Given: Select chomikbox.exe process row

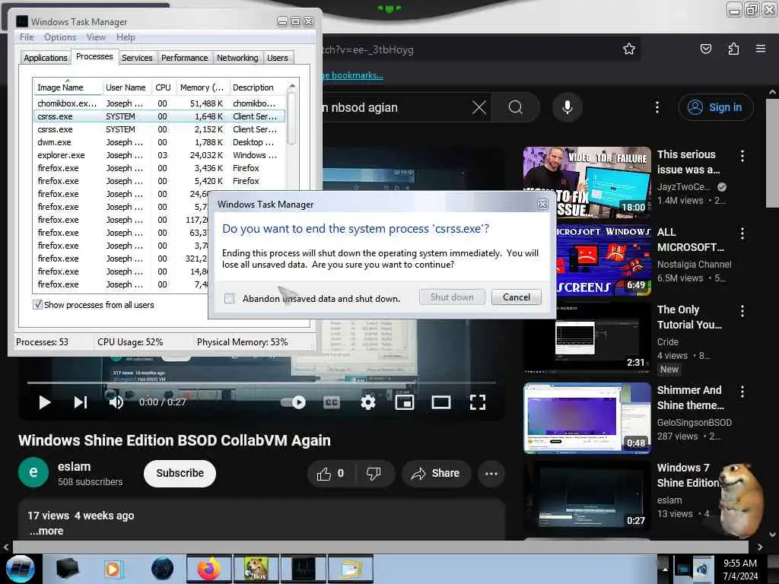Looking at the screenshot, I should 159,103.
